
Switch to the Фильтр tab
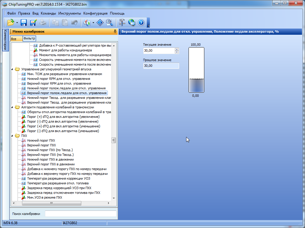29,39
